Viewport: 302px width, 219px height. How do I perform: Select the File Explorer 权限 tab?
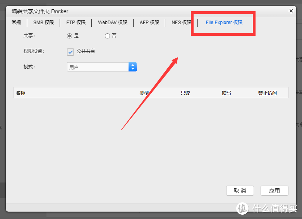(x=224, y=23)
